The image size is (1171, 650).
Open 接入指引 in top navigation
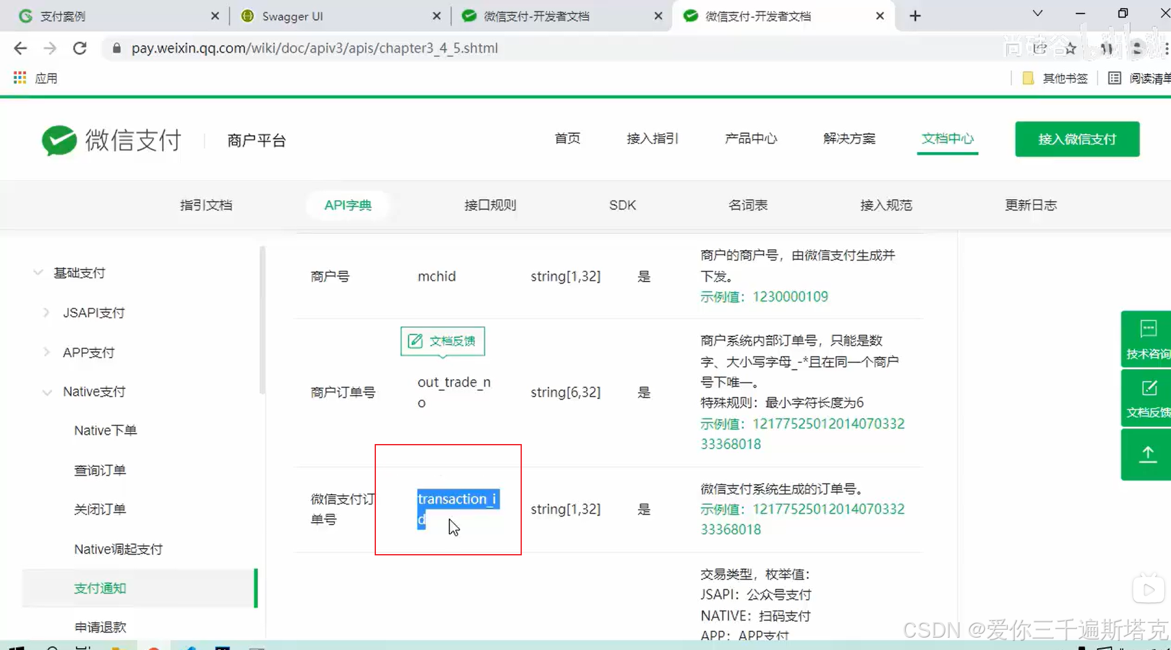point(652,139)
